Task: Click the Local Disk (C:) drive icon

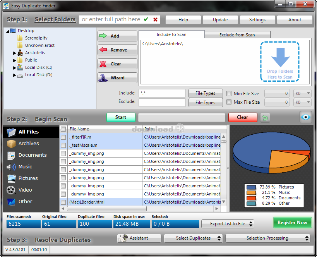Action: [x=20, y=67]
